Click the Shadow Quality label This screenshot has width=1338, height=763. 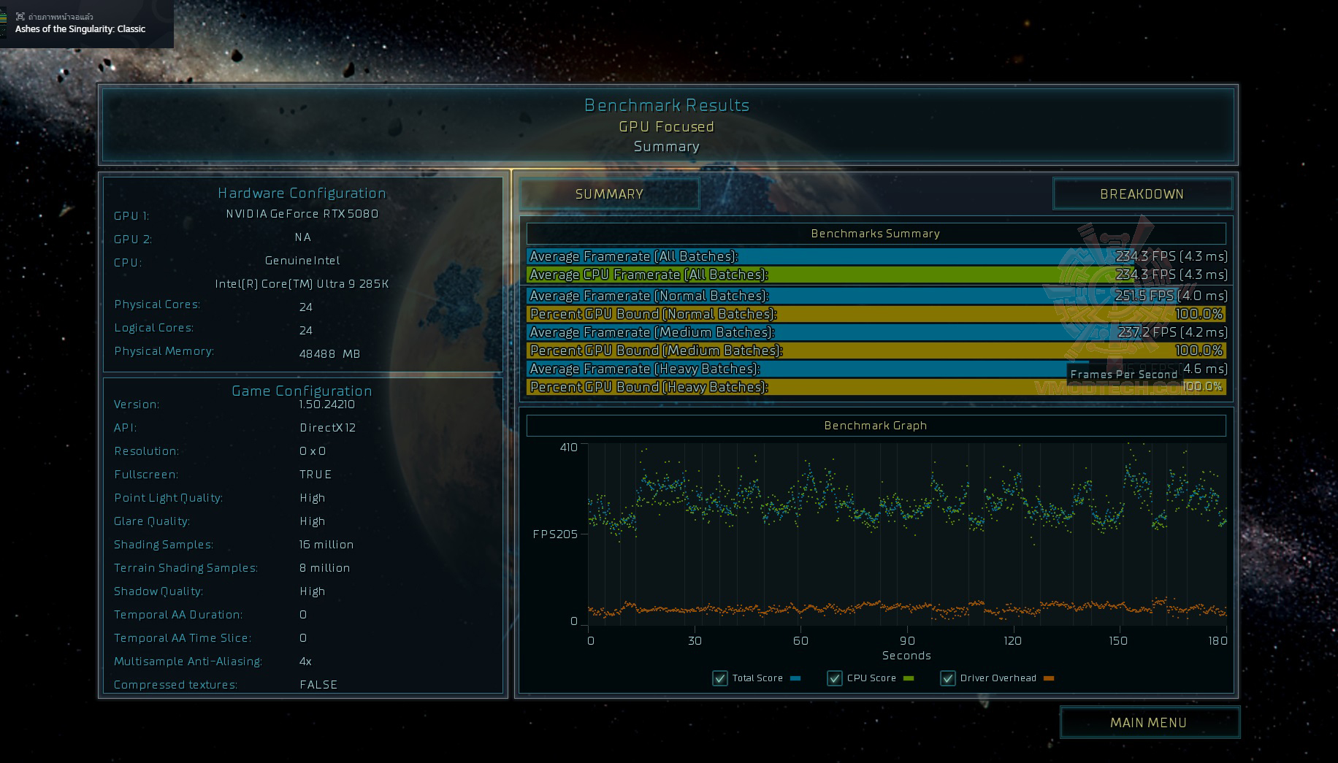[x=158, y=591]
